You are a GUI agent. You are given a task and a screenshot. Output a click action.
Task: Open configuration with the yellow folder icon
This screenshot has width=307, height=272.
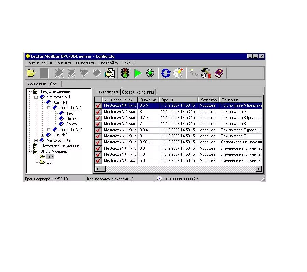point(31,73)
